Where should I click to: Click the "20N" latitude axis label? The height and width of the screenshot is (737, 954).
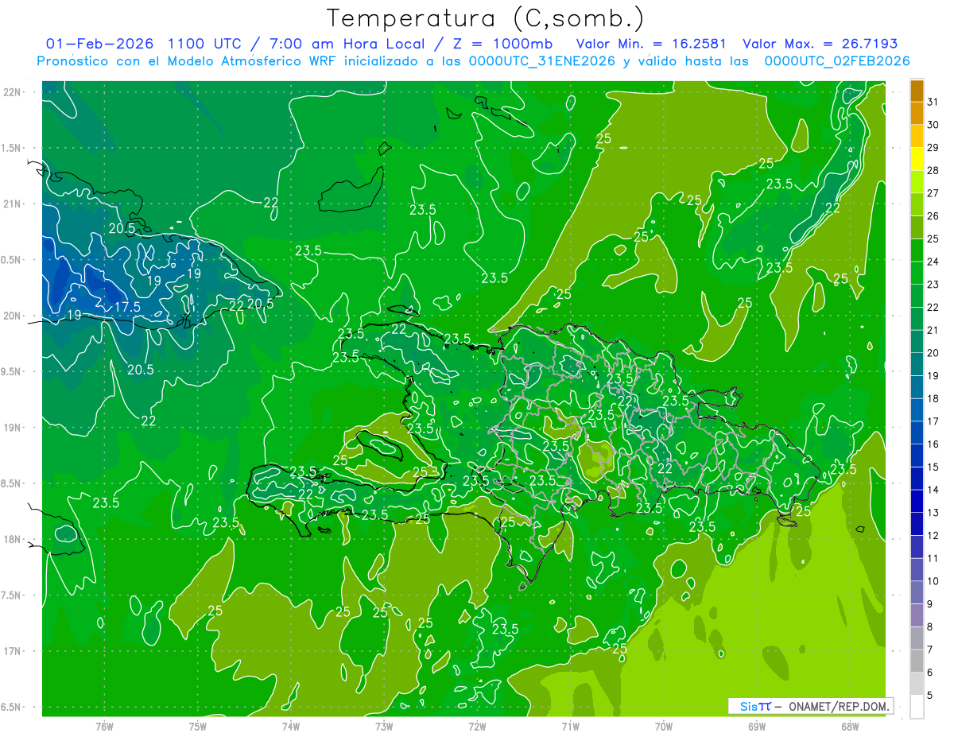[x=14, y=316]
